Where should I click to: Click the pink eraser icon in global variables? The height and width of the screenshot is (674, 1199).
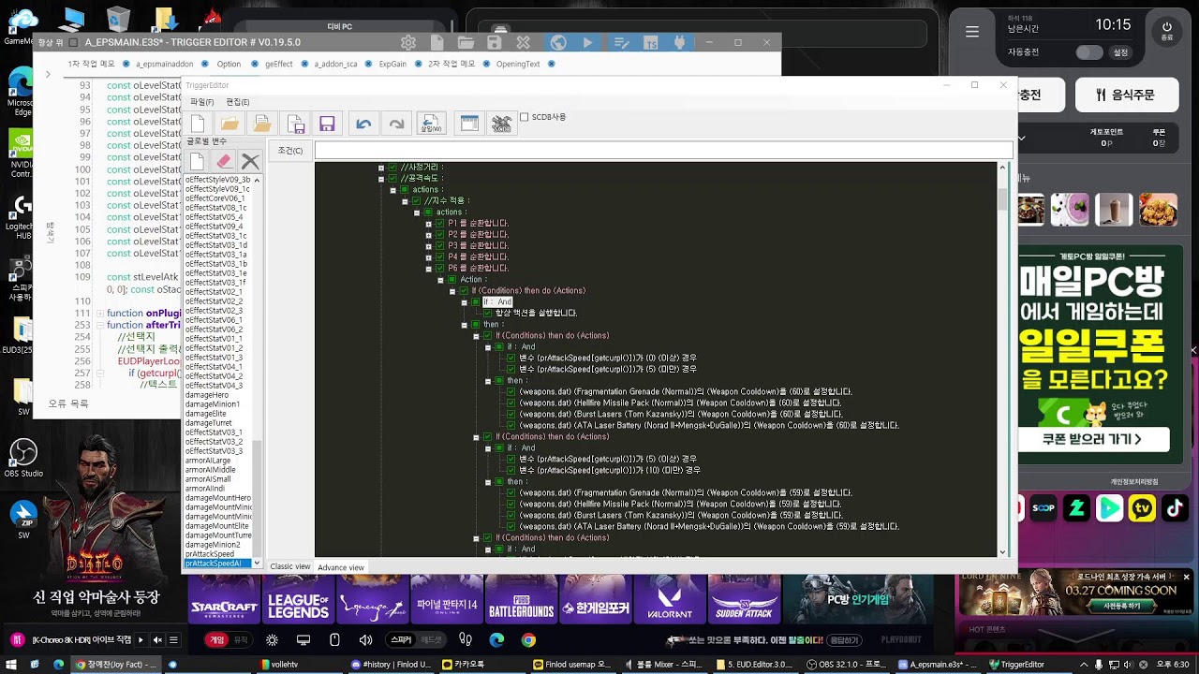tap(223, 161)
